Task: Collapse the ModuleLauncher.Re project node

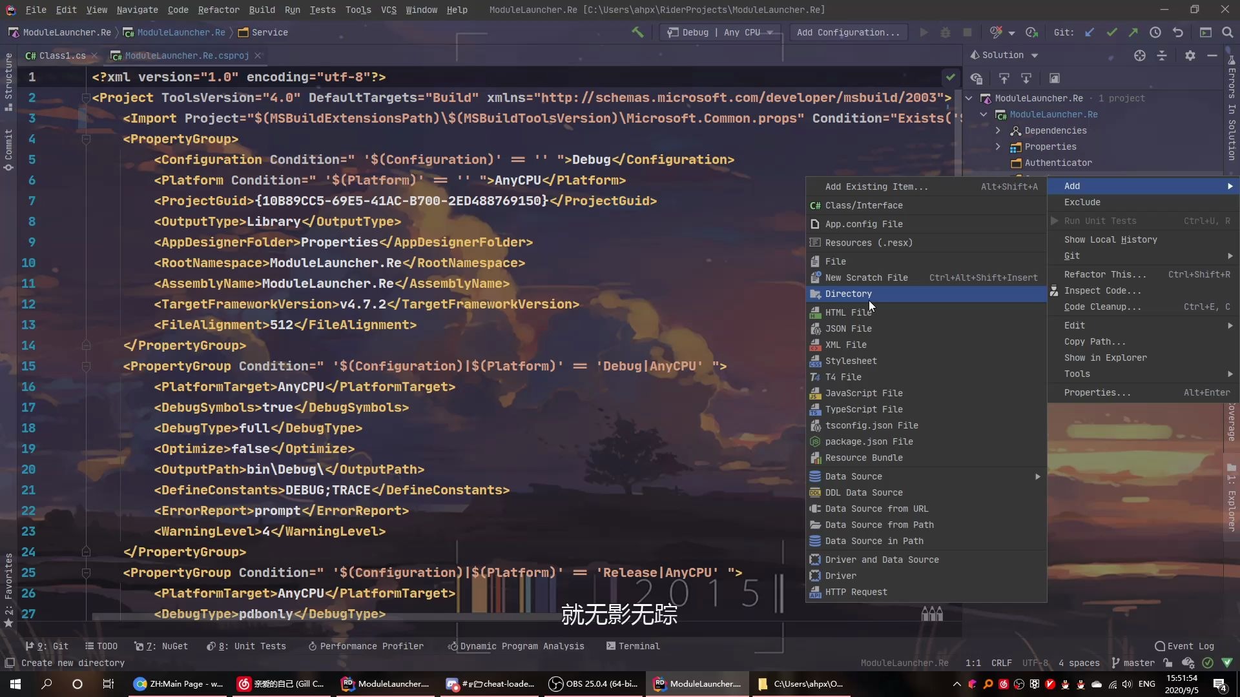Action: (x=984, y=114)
